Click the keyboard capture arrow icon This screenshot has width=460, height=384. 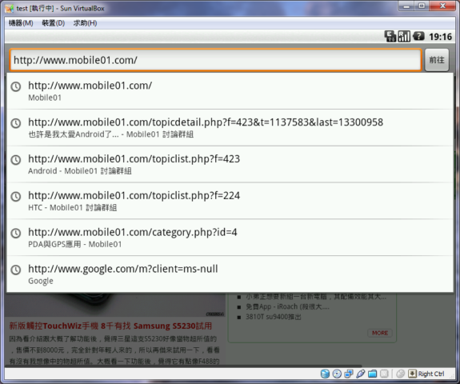click(x=412, y=374)
